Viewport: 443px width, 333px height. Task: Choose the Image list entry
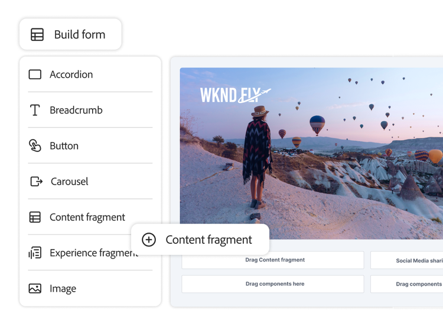click(x=63, y=289)
